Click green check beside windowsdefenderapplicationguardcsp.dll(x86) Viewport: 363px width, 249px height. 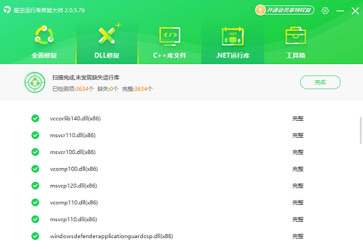coord(35,236)
